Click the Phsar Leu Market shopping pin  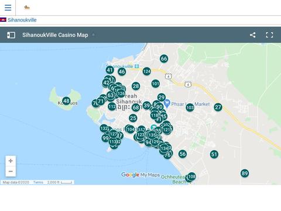pos(167,104)
